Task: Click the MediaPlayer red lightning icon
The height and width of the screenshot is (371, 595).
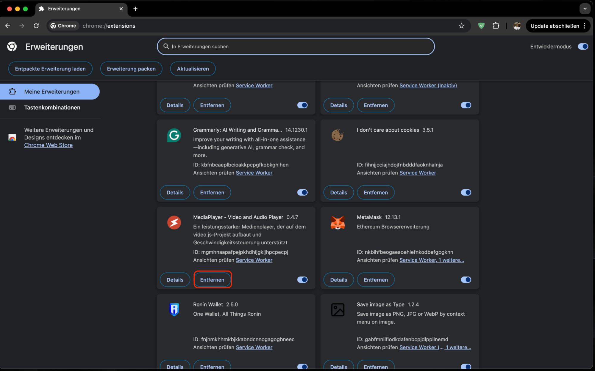Action: coord(174,223)
